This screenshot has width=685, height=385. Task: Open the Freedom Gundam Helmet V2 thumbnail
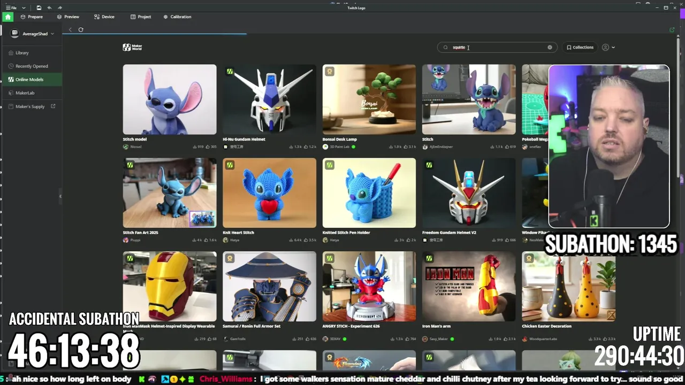(469, 193)
